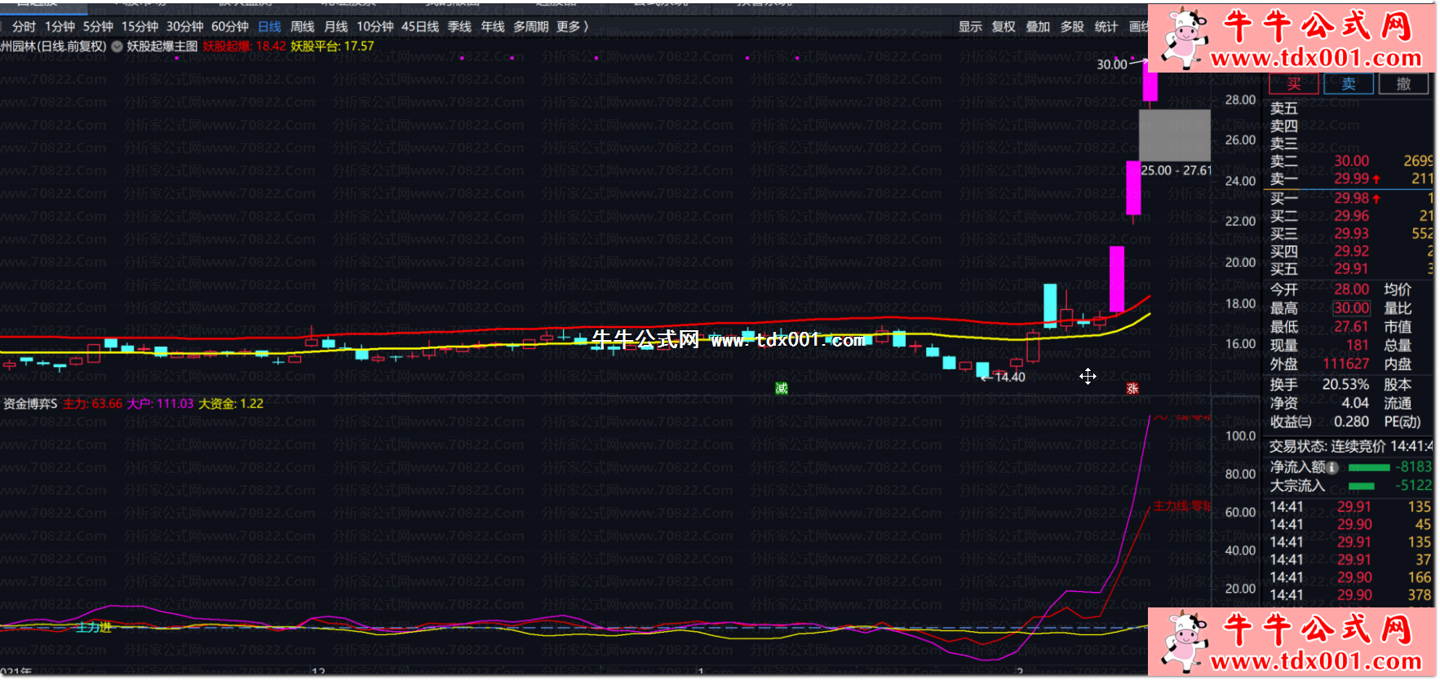Open the indicator dropdown beside the stock name
The width and height of the screenshot is (1440, 680).
pyautogui.click(x=117, y=46)
